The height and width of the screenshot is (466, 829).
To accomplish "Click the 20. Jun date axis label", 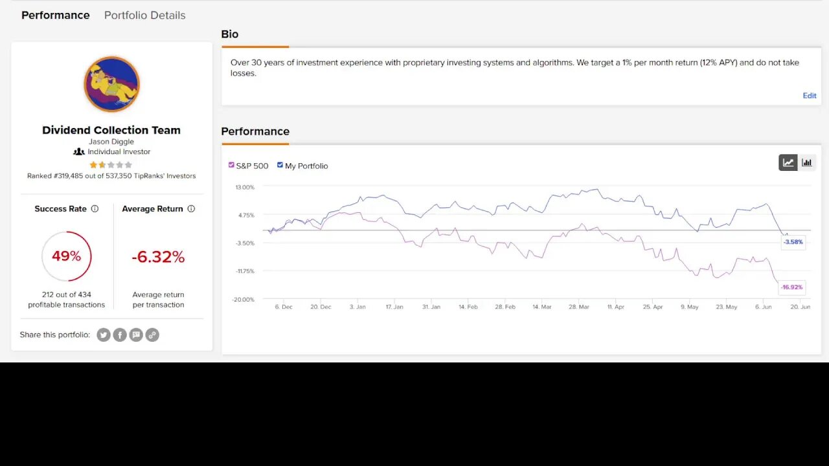I will tap(801, 307).
